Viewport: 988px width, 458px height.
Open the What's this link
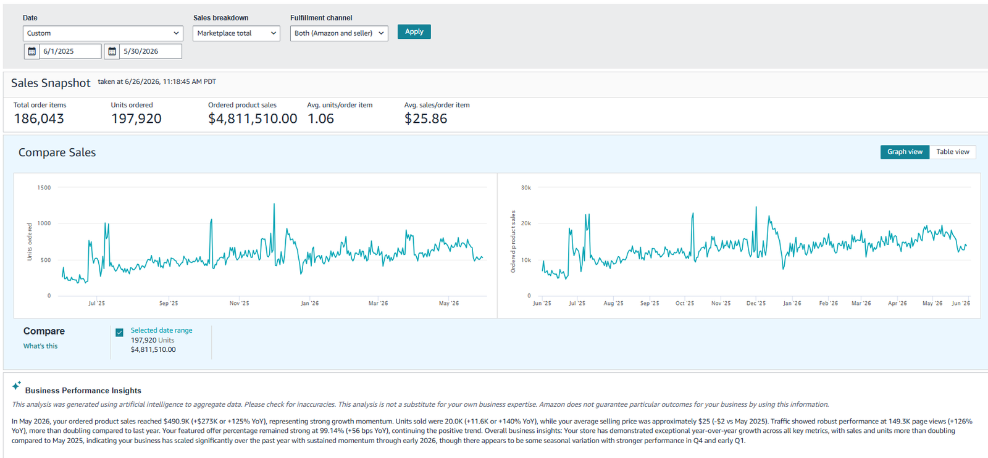click(x=41, y=346)
